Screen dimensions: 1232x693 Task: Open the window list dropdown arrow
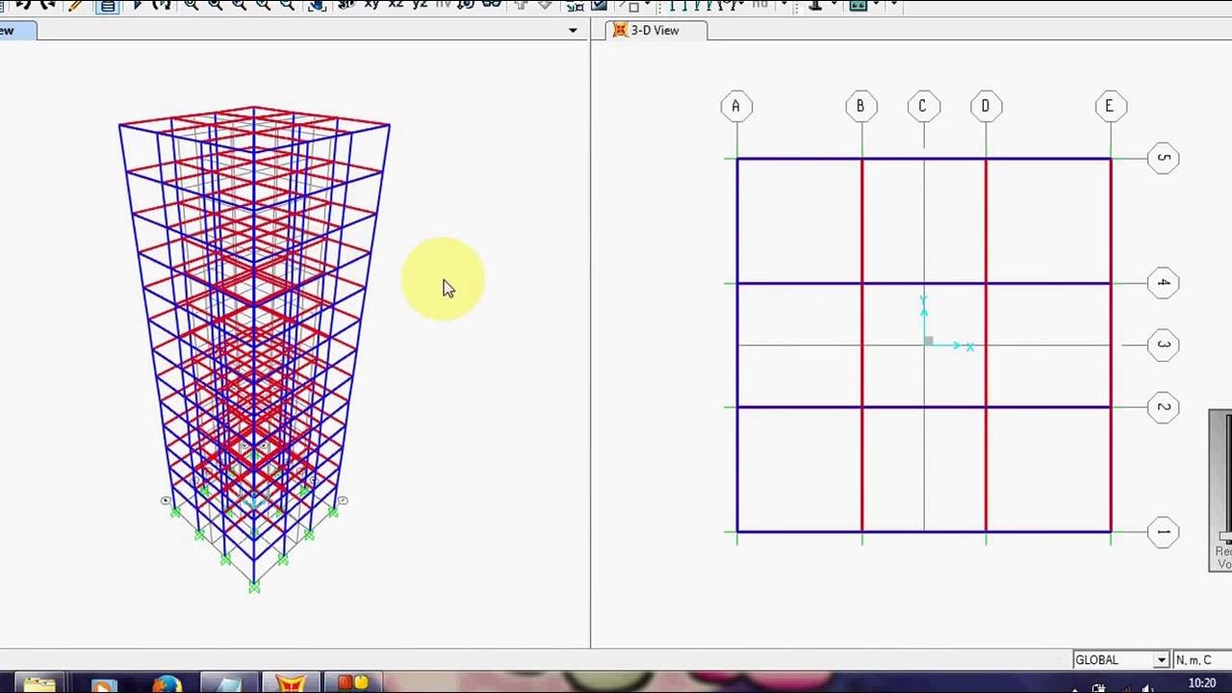click(573, 30)
